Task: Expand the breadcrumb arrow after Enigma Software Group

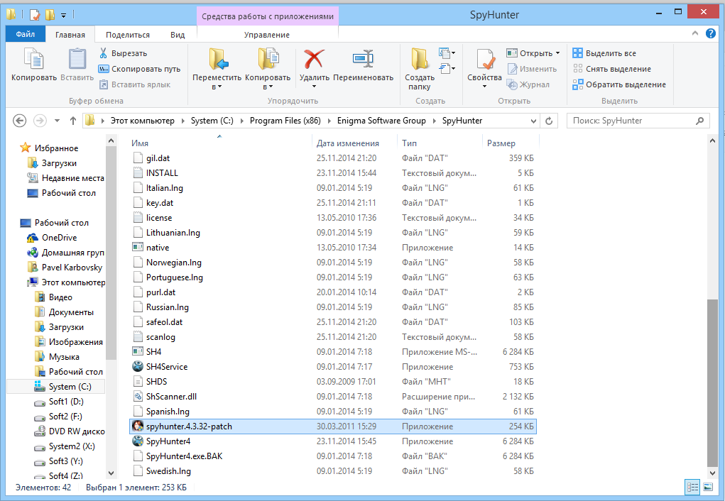Action: 434,121
